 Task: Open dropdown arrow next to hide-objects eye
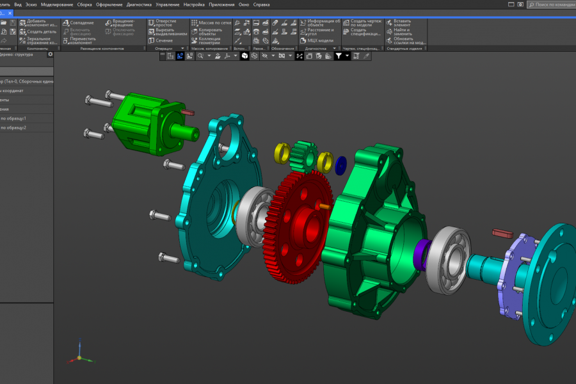(273, 56)
